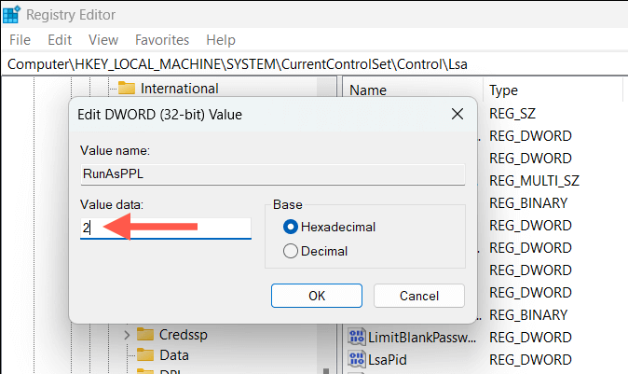This screenshot has height=374, width=628.
Task: Click the Data folder icon
Action: tap(144, 354)
